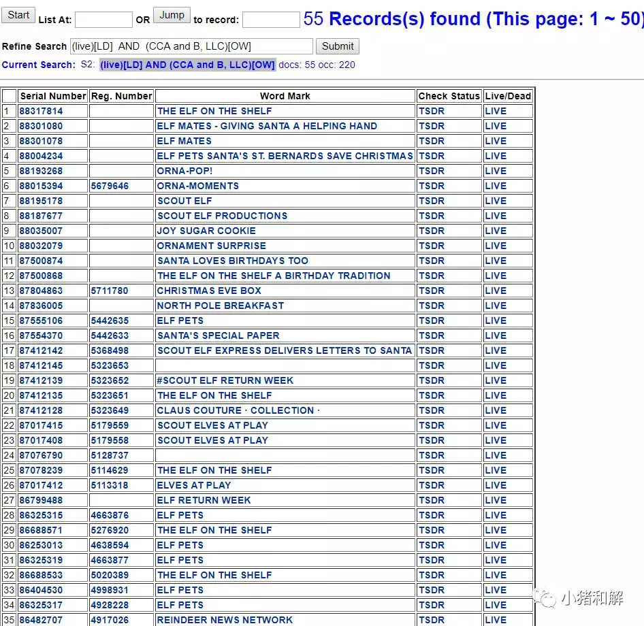644x626 pixels.
Task: Check TSDR status for registration 5128737
Action: pos(431,456)
